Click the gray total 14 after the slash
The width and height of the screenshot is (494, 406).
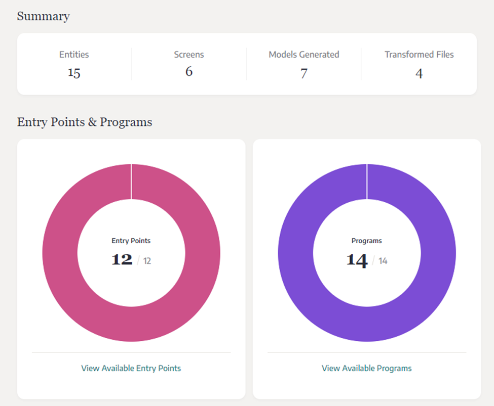[x=383, y=261]
